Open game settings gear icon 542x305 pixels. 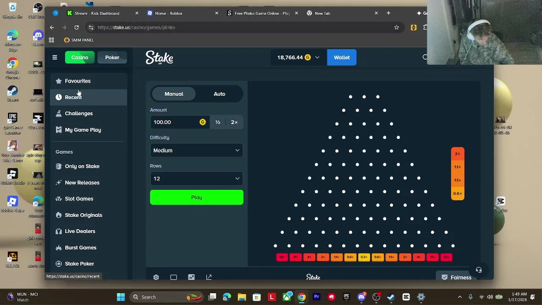tap(156, 277)
